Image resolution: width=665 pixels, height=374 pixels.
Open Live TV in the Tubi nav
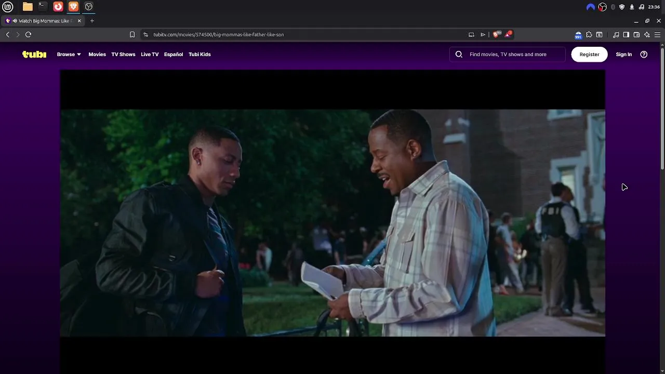pos(150,54)
